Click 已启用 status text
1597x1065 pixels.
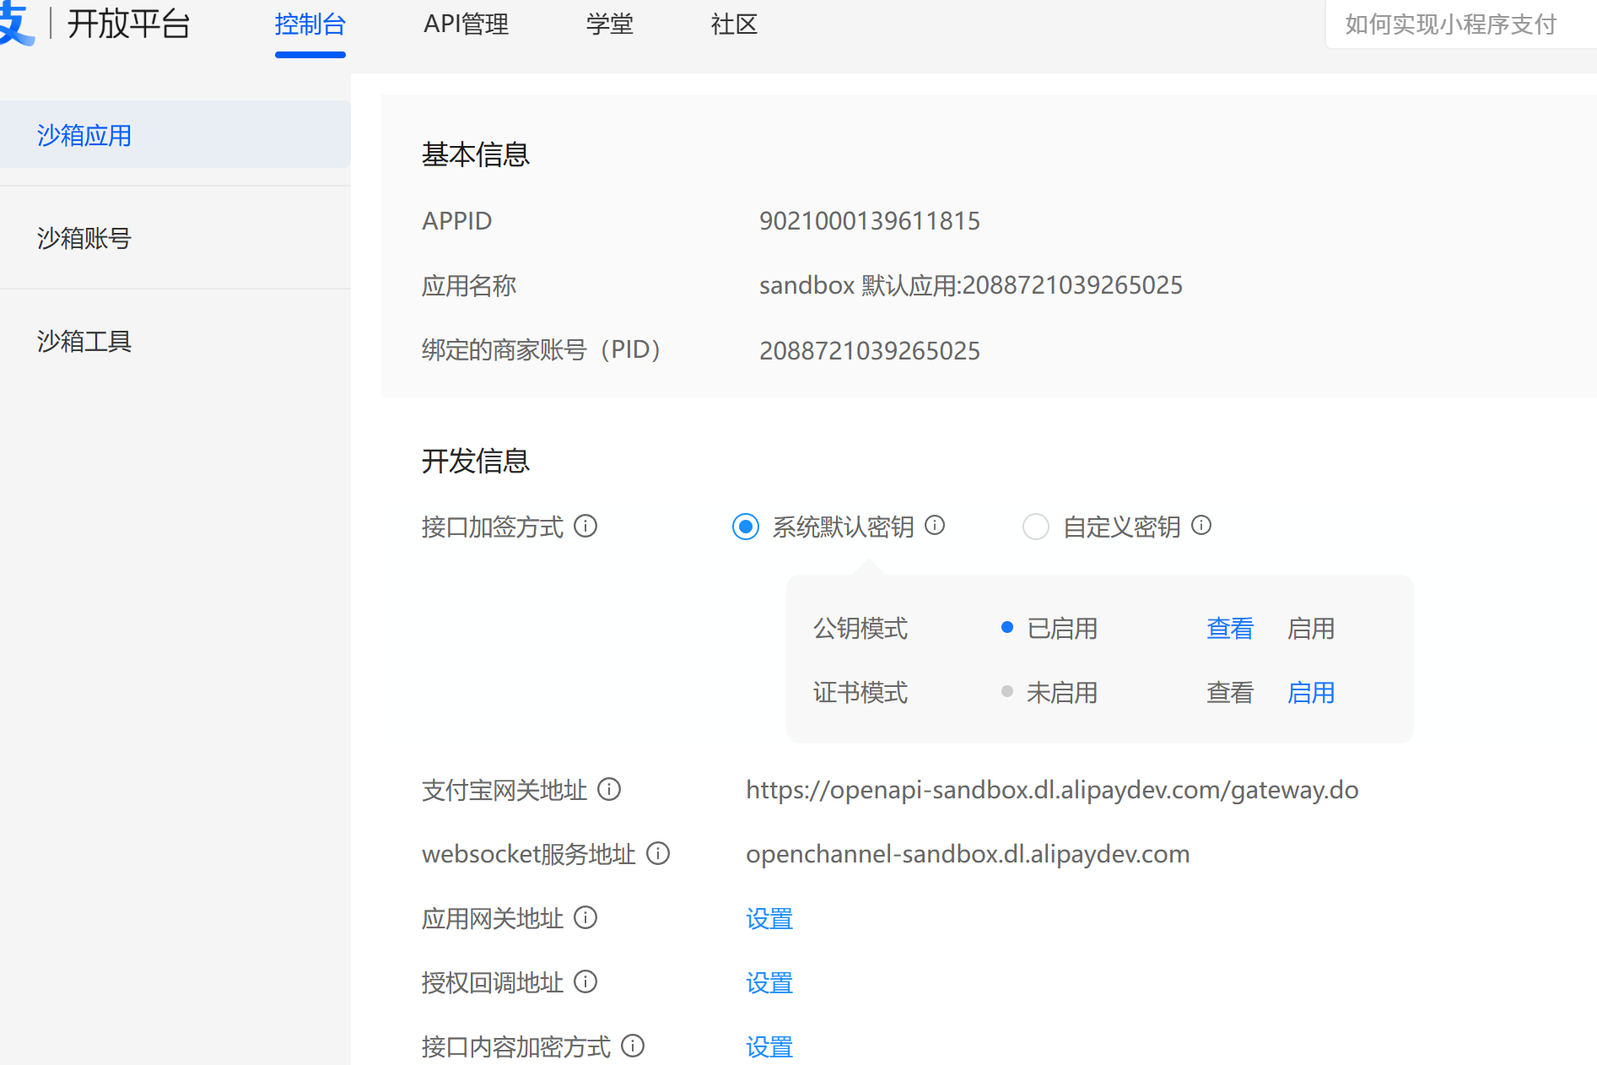click(x=1062, y=629)
